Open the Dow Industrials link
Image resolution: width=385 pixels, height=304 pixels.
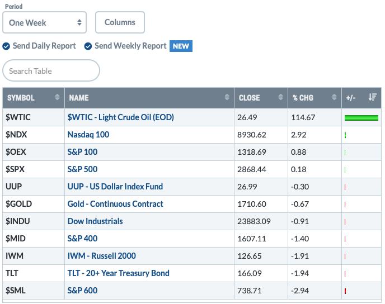pos(95,221)
